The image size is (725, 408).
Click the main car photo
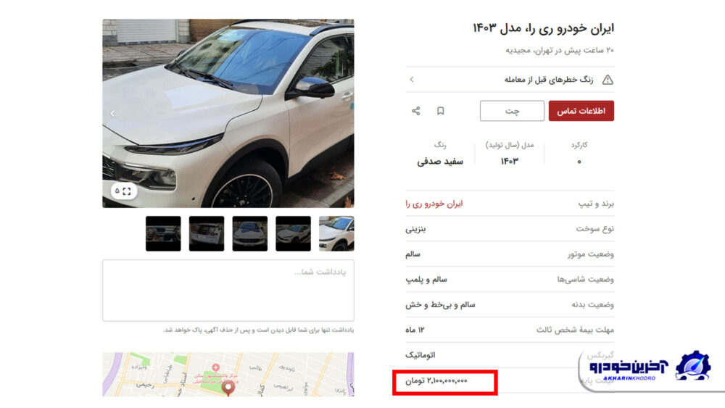click(x=228, y=113)
